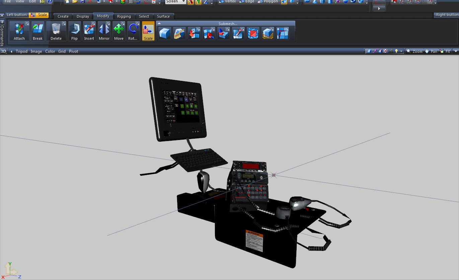Open the Grid viewport menu

[x=62, y=51]
